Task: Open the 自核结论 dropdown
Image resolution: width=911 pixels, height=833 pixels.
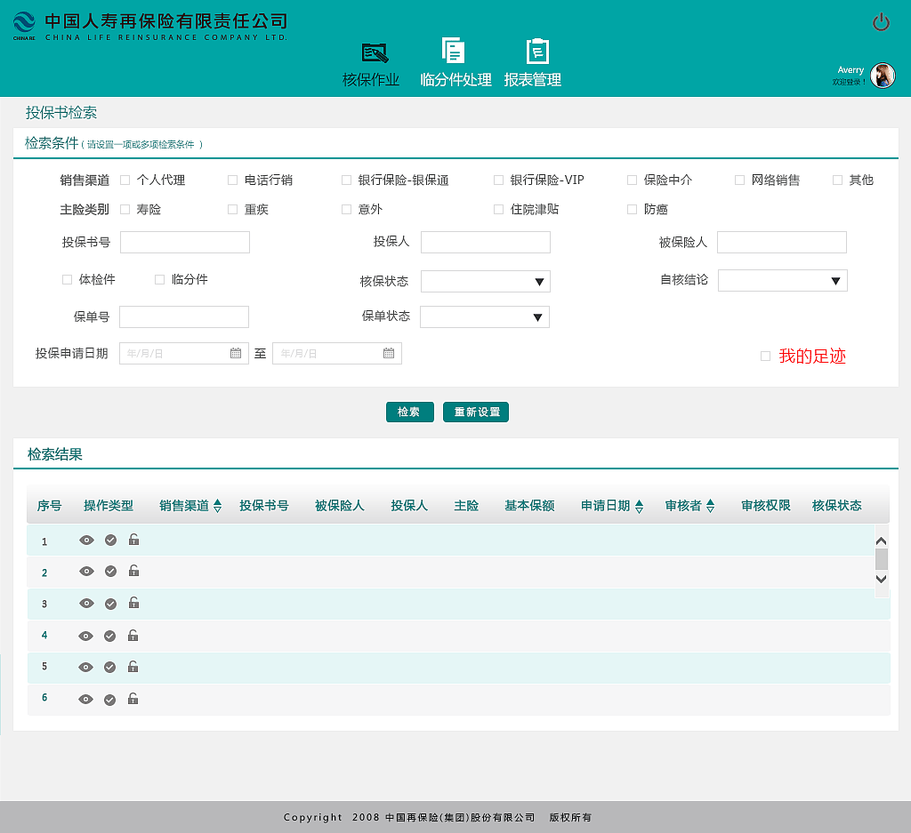Action: pyautogui.click(x=836, y=280)
